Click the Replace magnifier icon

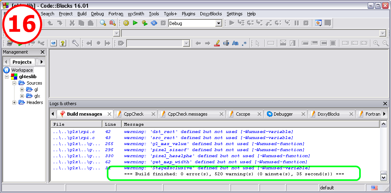[x=112, y=23]
